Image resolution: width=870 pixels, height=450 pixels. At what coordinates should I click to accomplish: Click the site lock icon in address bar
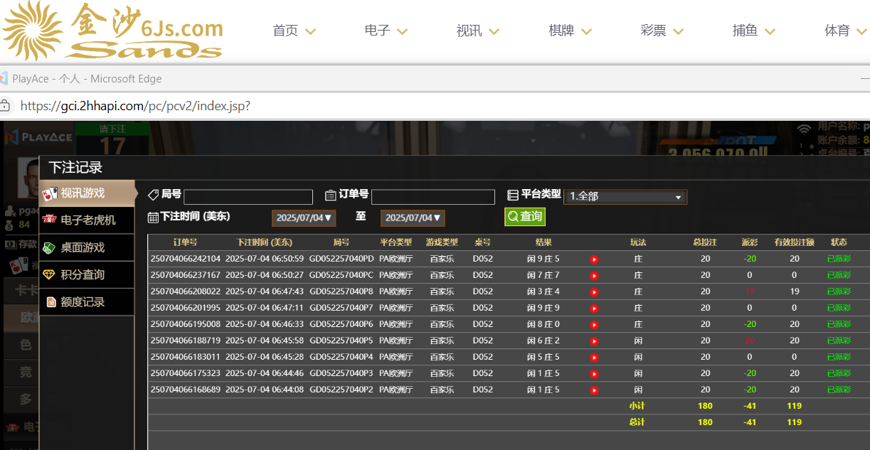tap(5, 106)
